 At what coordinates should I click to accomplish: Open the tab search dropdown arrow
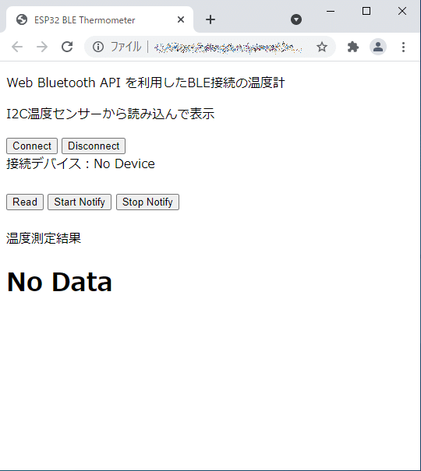[296, 19]
